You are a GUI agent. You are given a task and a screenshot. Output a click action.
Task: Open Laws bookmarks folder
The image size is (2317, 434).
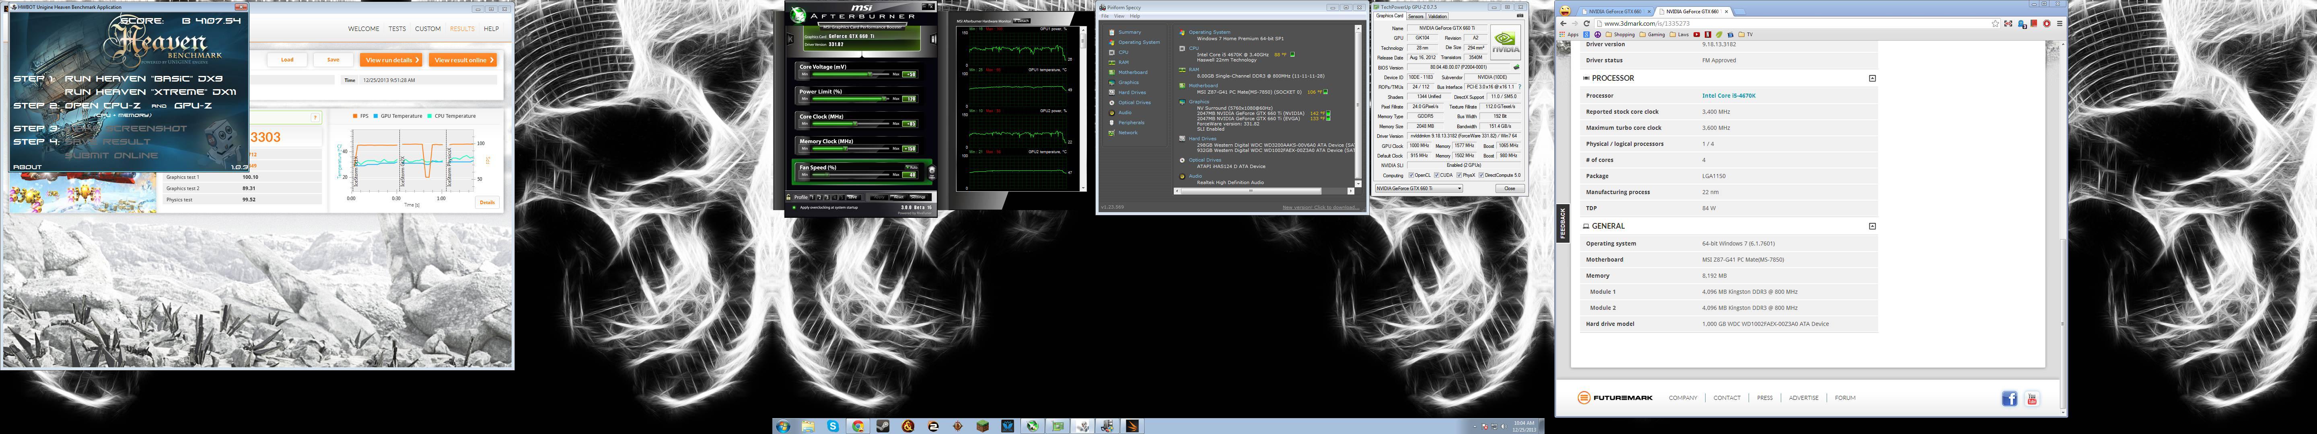click(x=1679, y=35)
